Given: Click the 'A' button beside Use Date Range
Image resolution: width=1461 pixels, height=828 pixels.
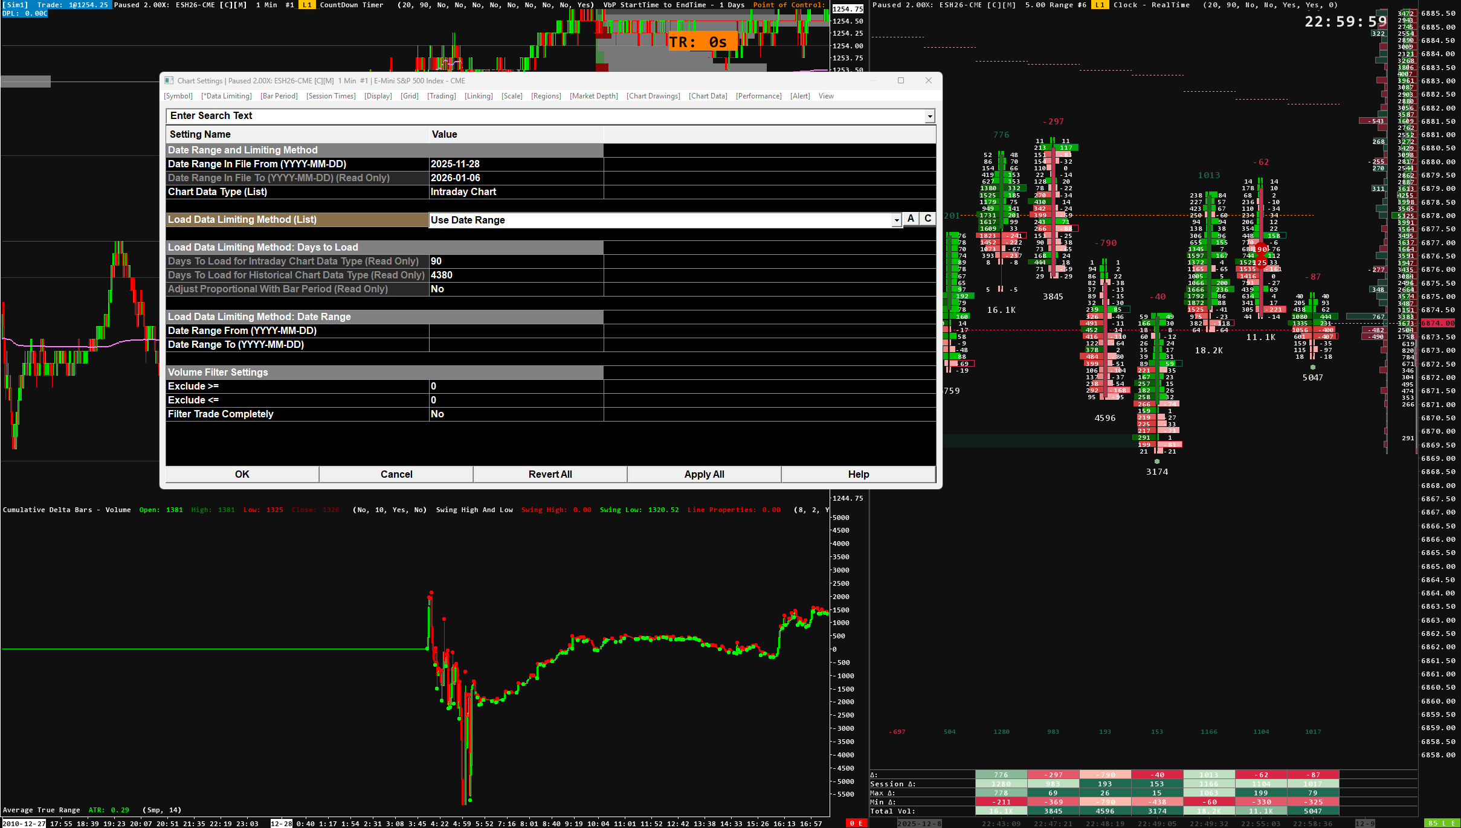Looking at the screenshot, I should click(x=911, y=219).
